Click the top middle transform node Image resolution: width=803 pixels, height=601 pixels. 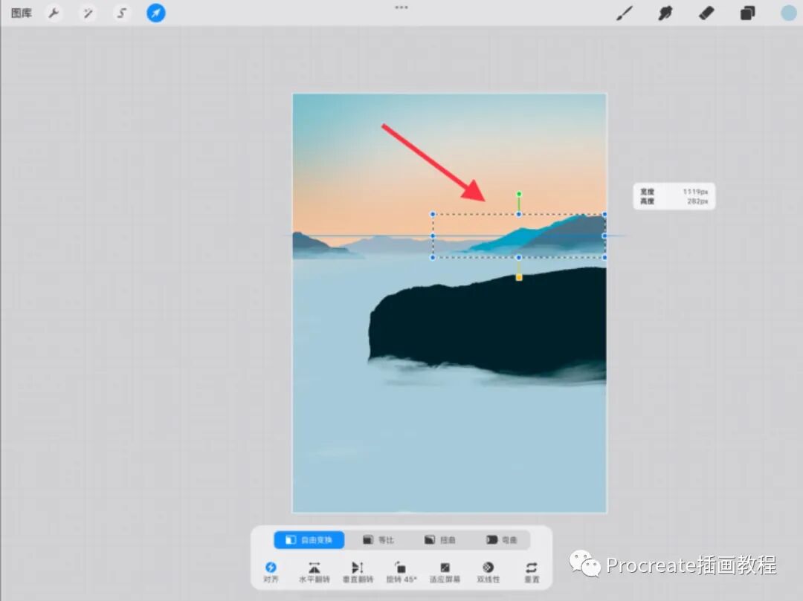[x=519, y=214]
